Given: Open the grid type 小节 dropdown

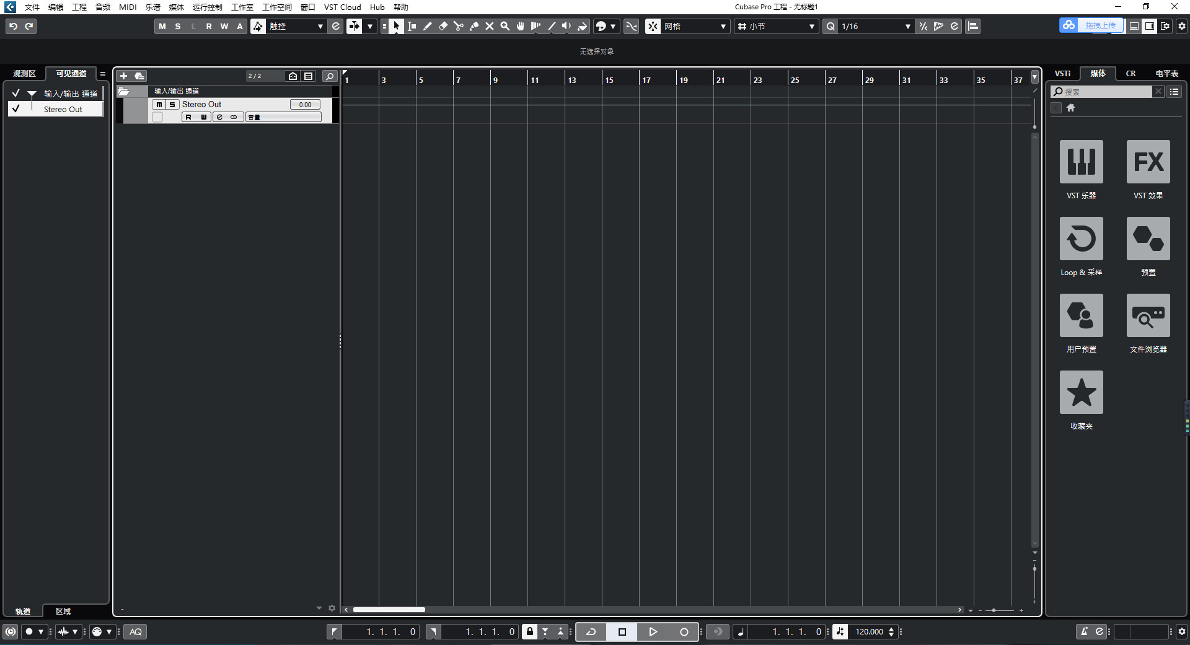Looking at the screenshot, I should click(776, 26).
